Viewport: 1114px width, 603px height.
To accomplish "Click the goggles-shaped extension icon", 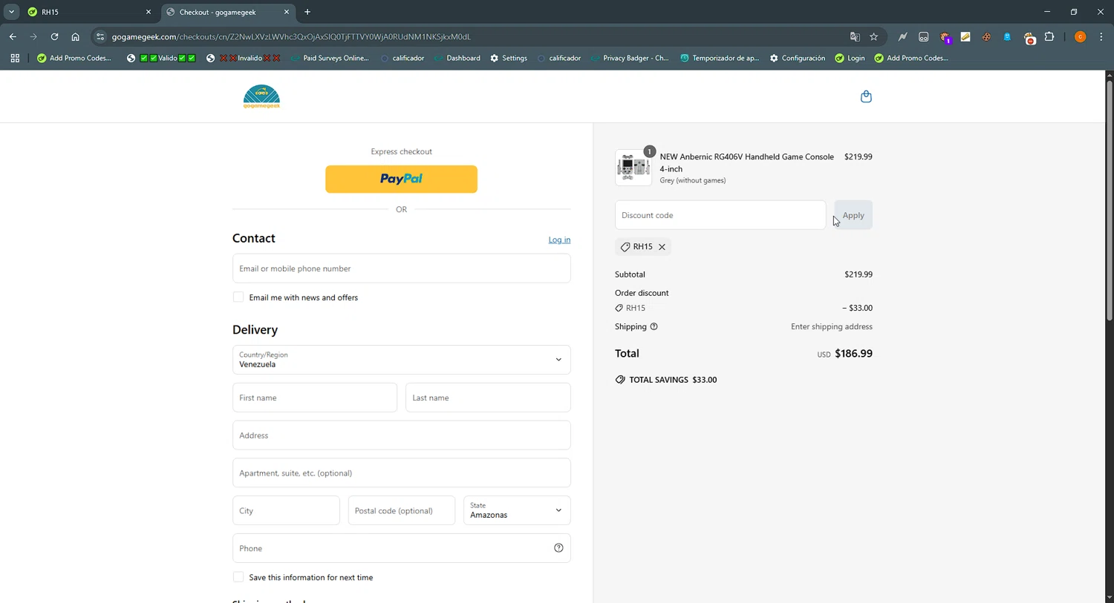I will pyautogui.click(x=924, y=36).
